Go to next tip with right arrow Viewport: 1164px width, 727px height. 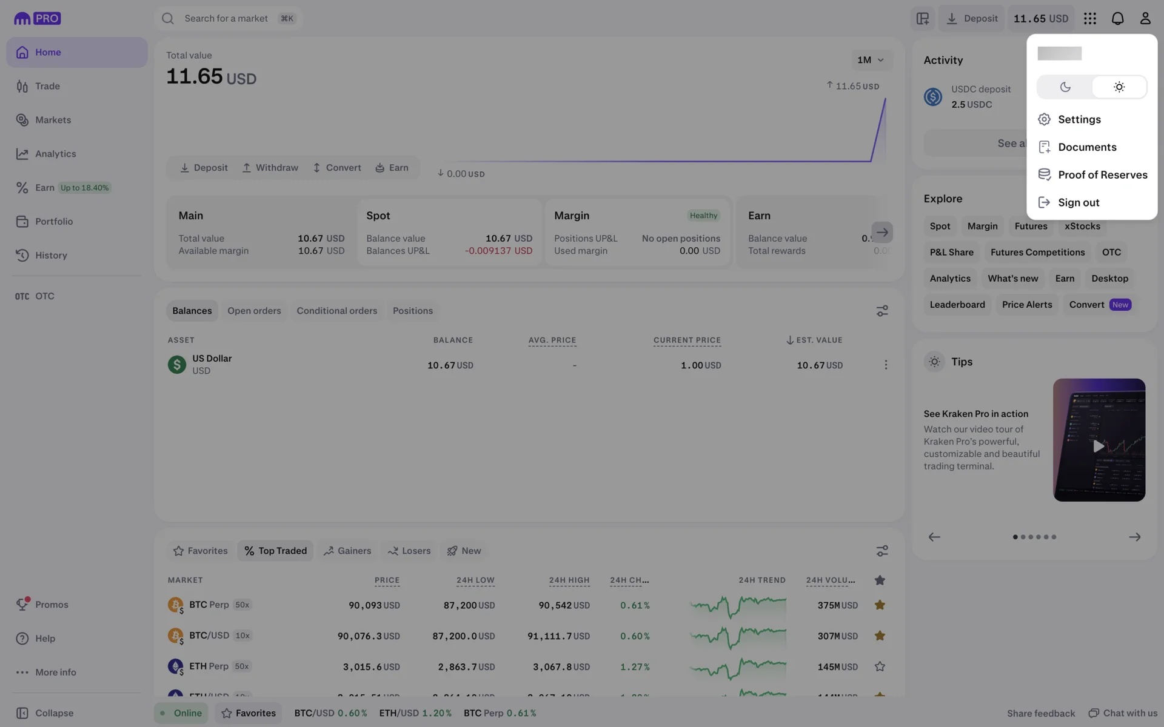1134,537
